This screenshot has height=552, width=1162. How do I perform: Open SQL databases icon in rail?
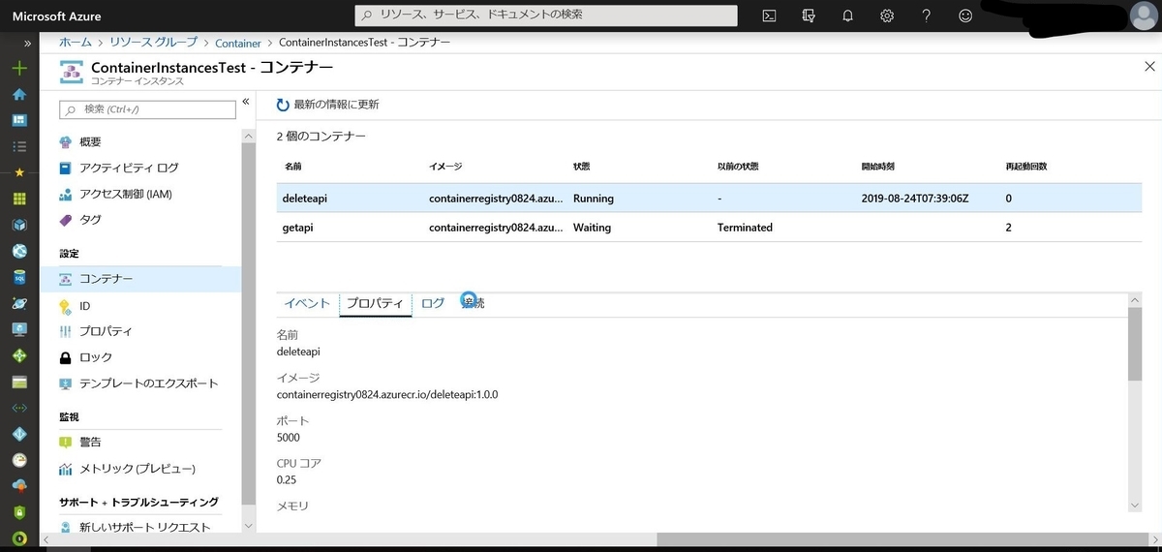[x=18, y=277]
